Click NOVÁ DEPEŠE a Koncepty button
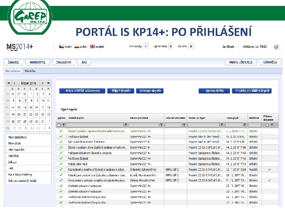 [x=82, y=91]
